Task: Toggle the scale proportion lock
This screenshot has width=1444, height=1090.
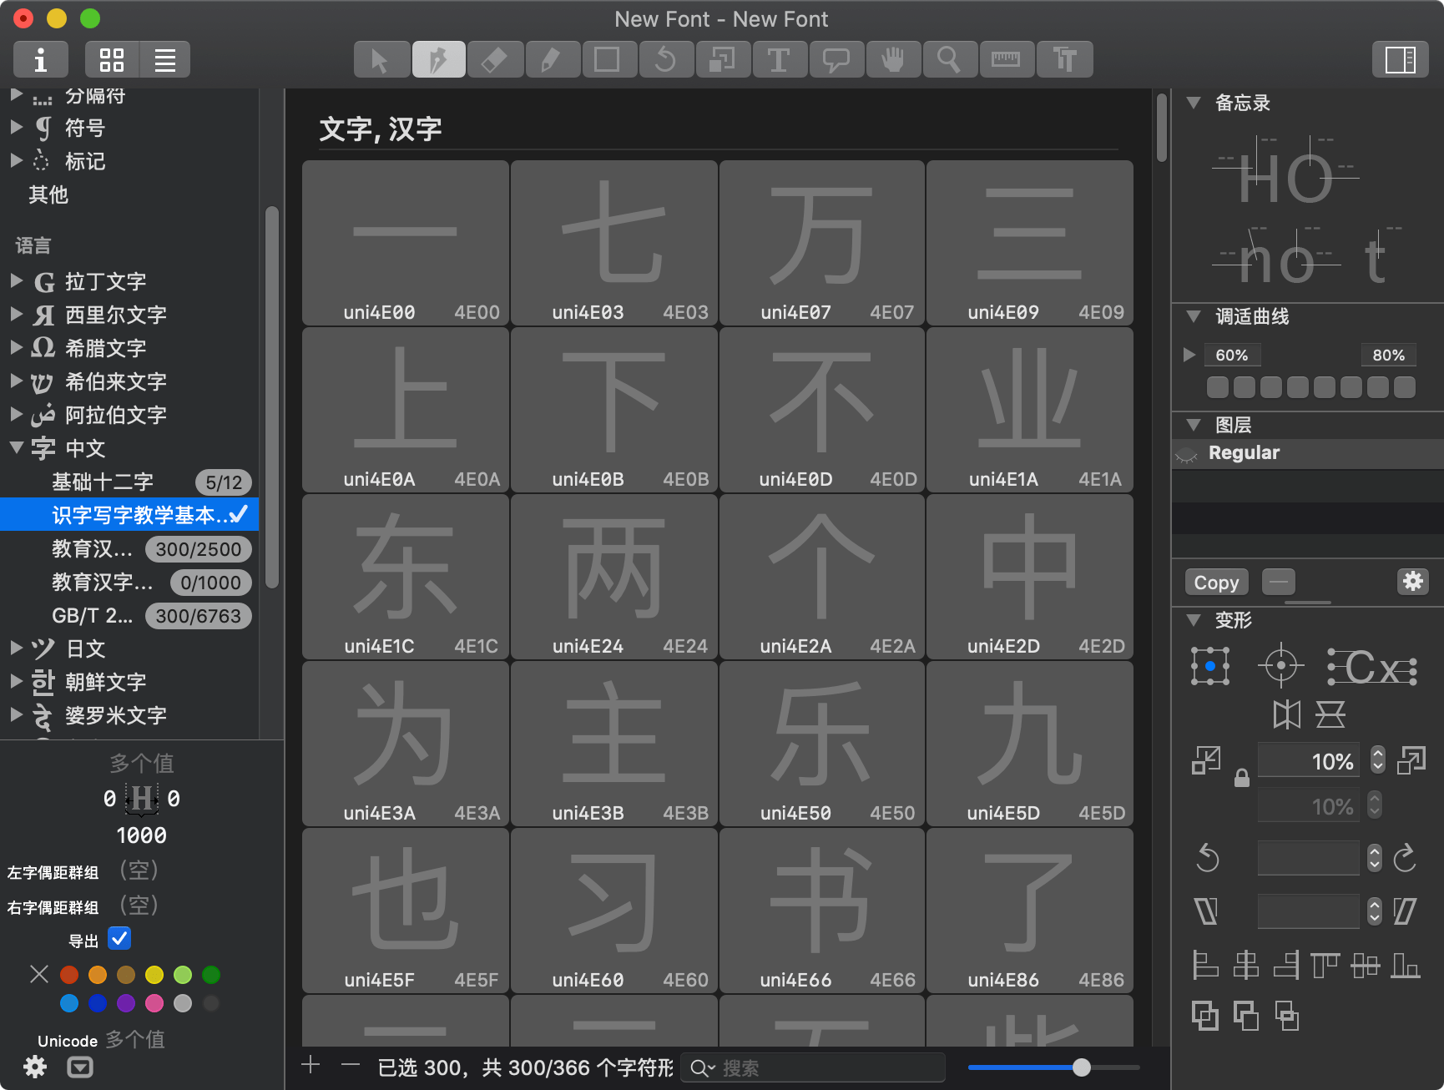Action: (x=1242, y=778)
